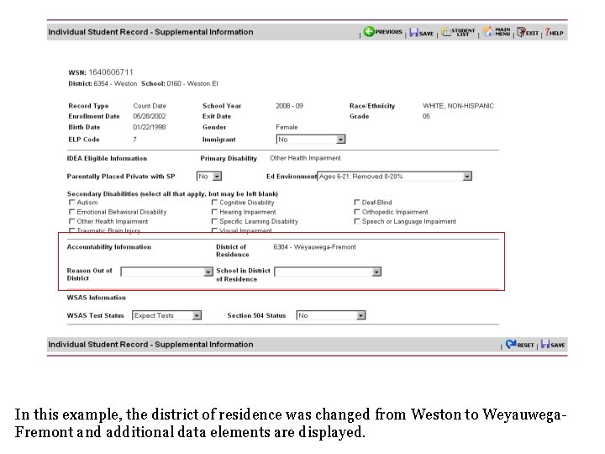Click the top Save disk icon

[413, 33]
